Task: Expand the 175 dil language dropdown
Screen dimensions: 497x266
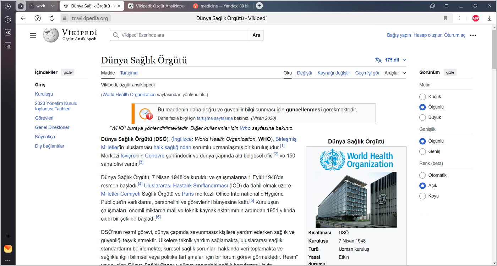Action: pos(391,60)
